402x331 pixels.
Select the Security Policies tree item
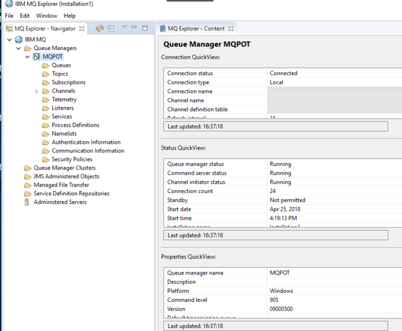[72, 159]
